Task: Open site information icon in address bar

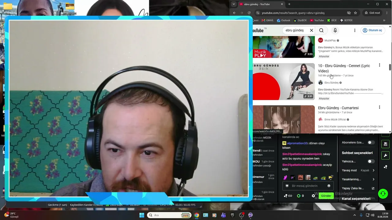Action: click(258, 13)
